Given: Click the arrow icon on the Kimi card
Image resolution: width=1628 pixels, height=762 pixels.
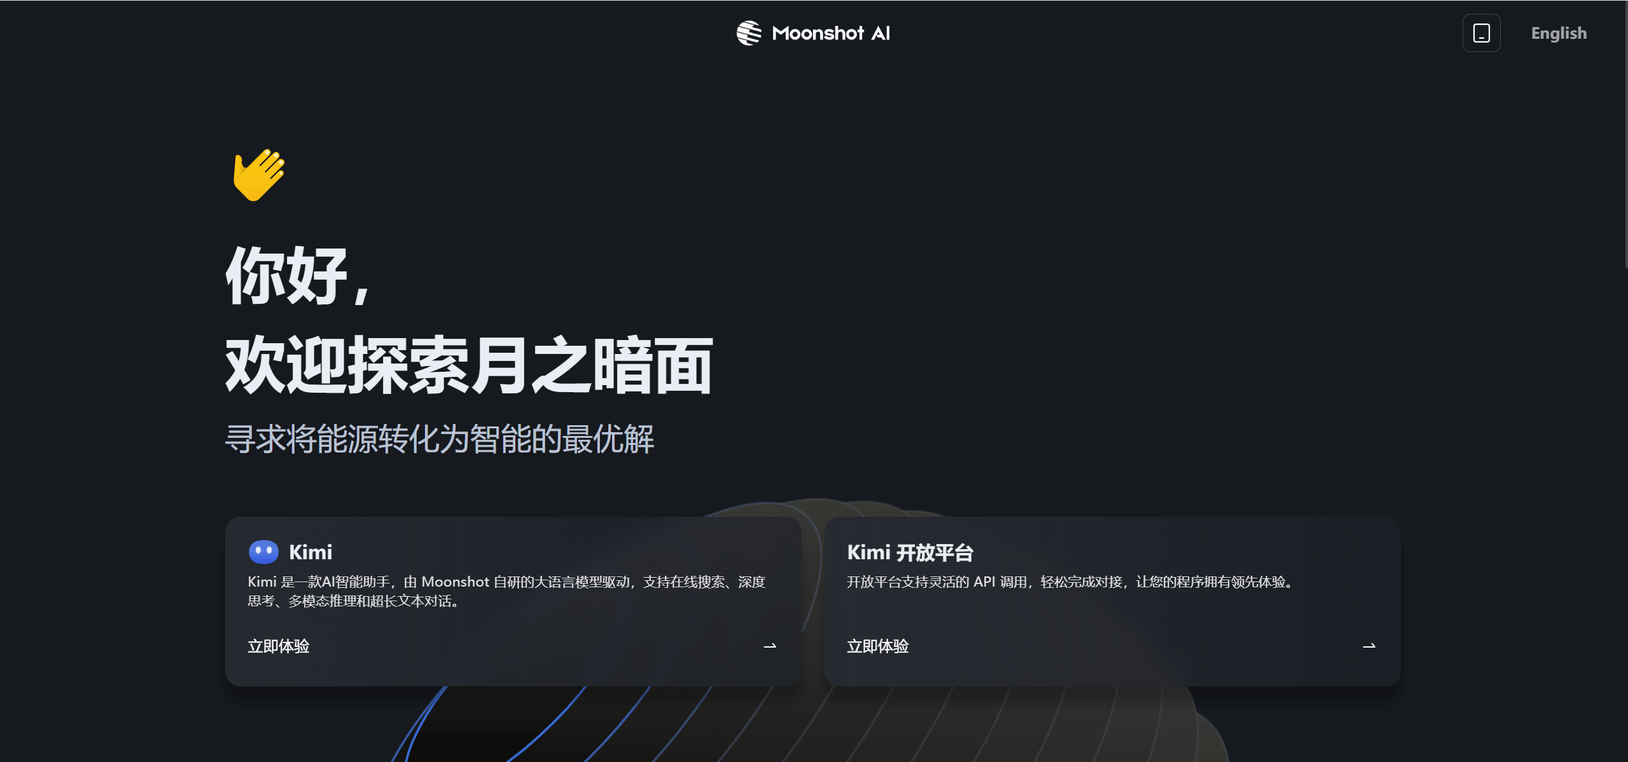Looking at the screenshot, I should (770, 646).
